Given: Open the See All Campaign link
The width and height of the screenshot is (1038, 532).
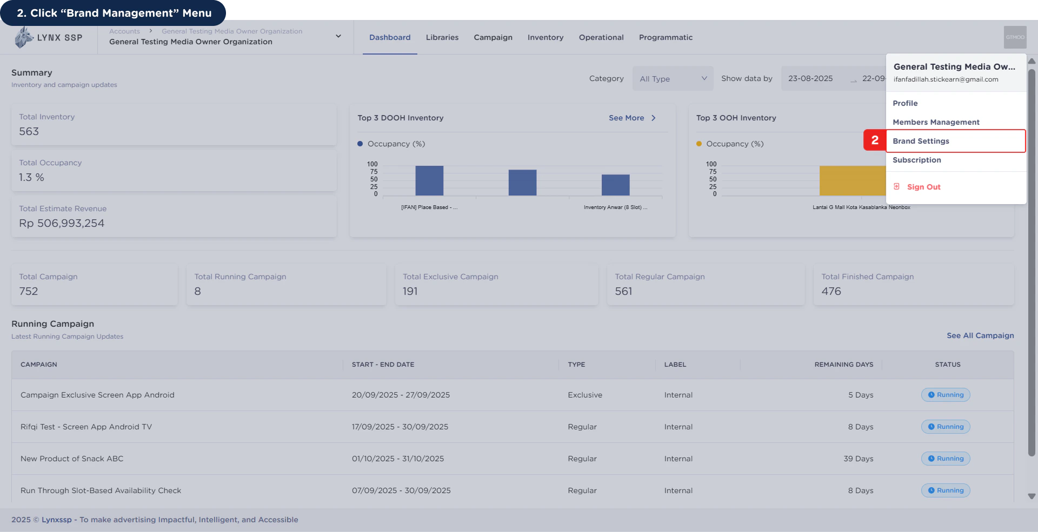Looking at the screenshot, I should [980, 335].
